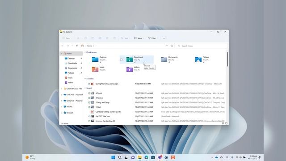Refresh the current folder view

[x=172, y=46]
